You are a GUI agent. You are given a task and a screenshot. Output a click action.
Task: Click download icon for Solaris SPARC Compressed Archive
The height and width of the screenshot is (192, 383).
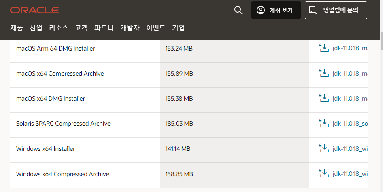point(324,123)
